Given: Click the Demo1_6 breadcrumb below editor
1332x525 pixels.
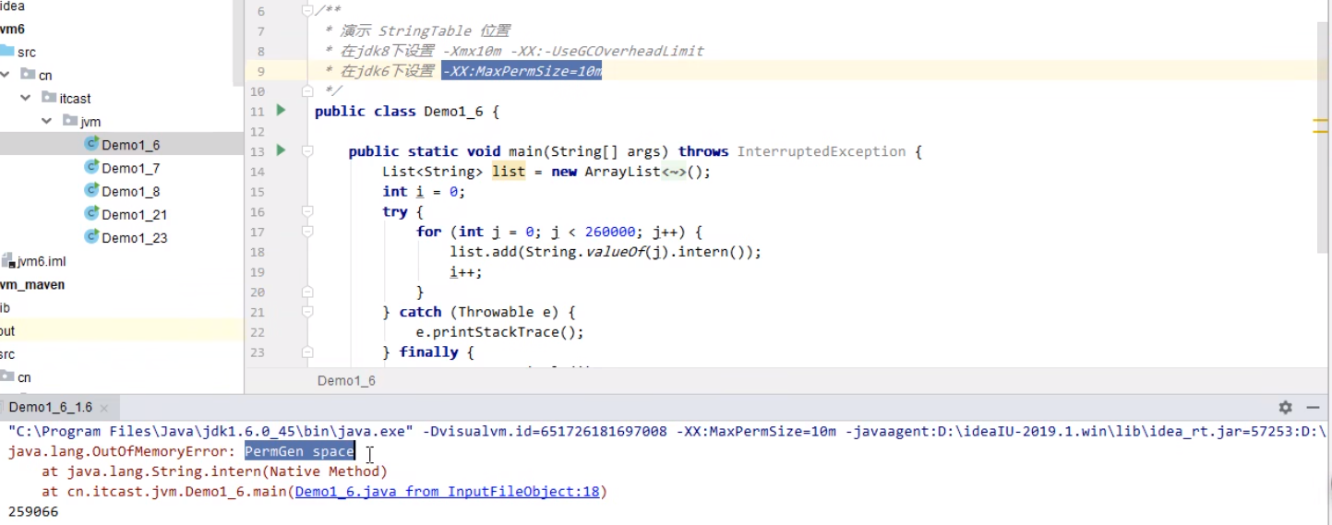Looking at the screenshot, I should (x=346, y=380).
